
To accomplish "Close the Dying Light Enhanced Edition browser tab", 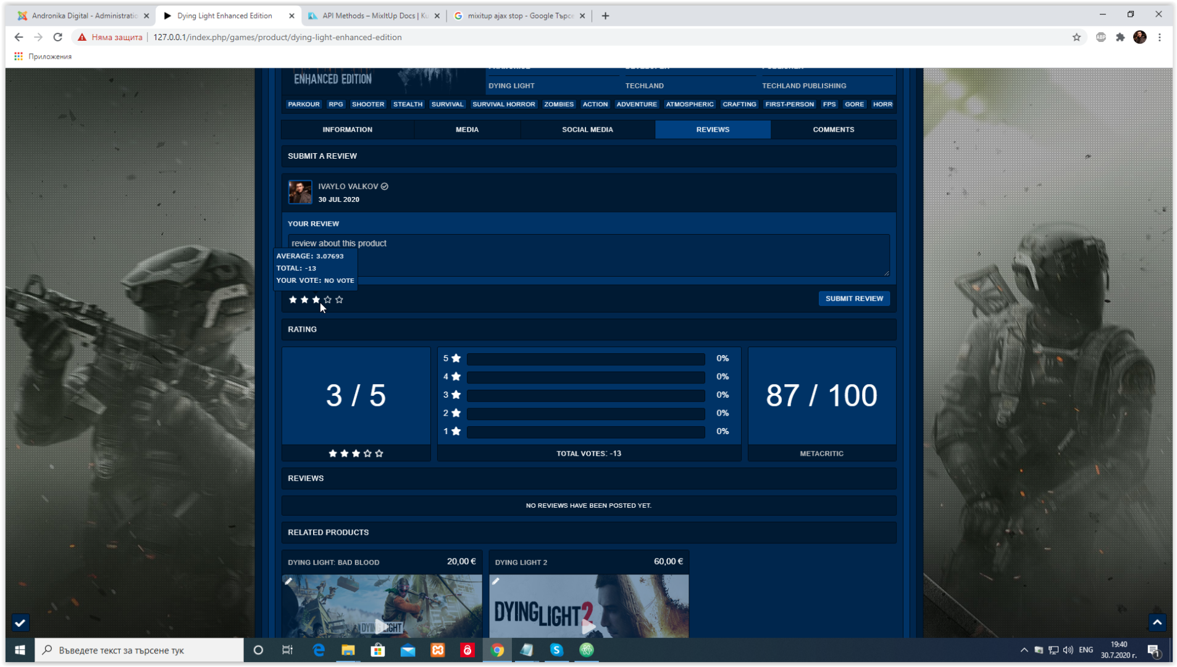I will tap(291, 16).
